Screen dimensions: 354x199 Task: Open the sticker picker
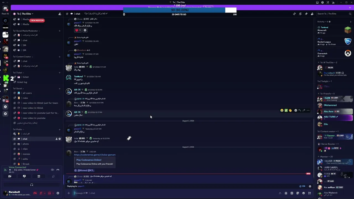(298, 193)
